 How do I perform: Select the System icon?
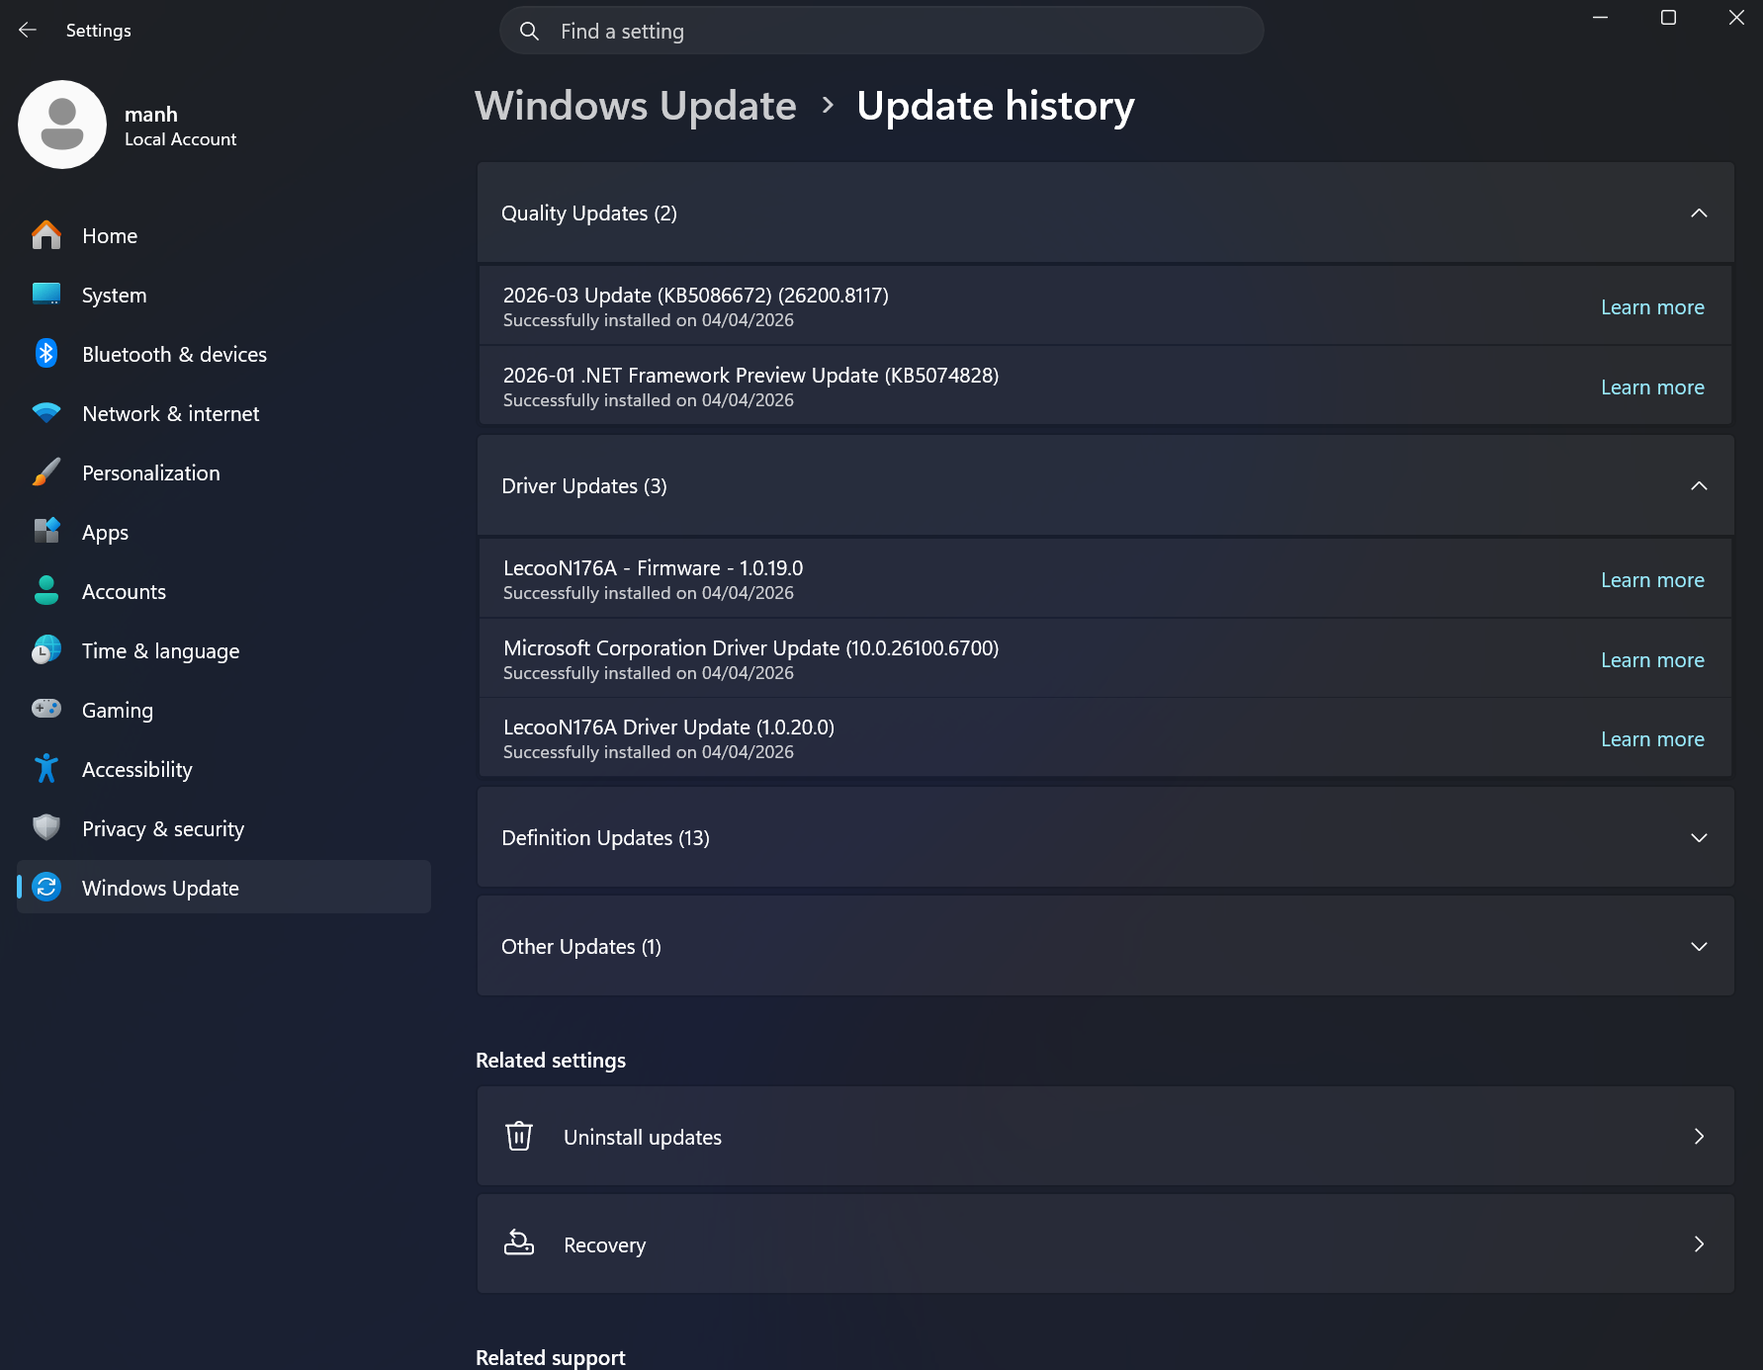pyautogui.click(x=45, y=295)
